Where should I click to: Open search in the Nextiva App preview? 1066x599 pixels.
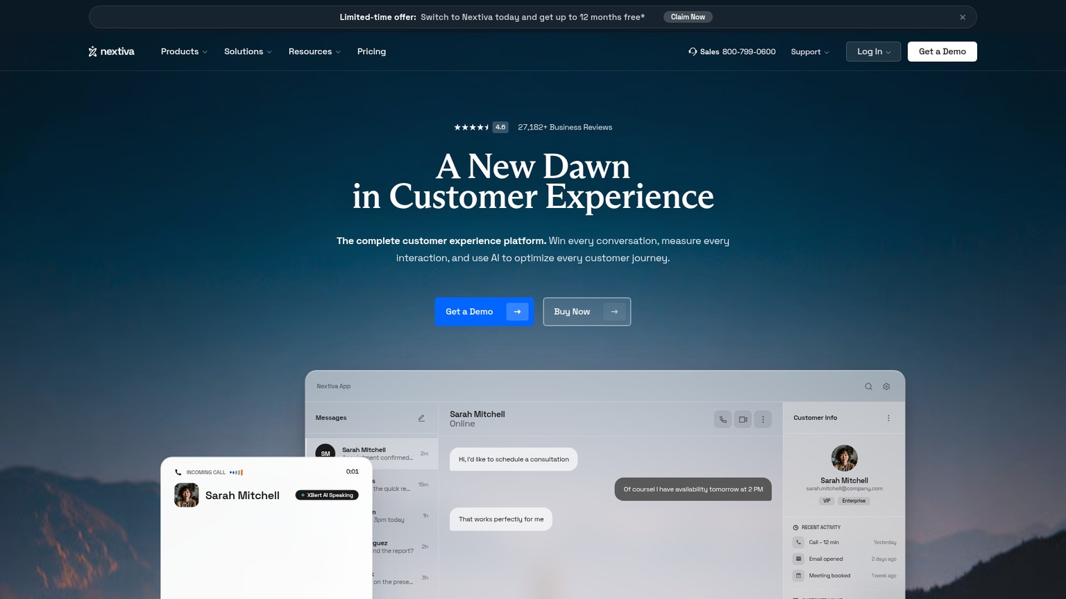pyautogui.click(x=868, y=386)
